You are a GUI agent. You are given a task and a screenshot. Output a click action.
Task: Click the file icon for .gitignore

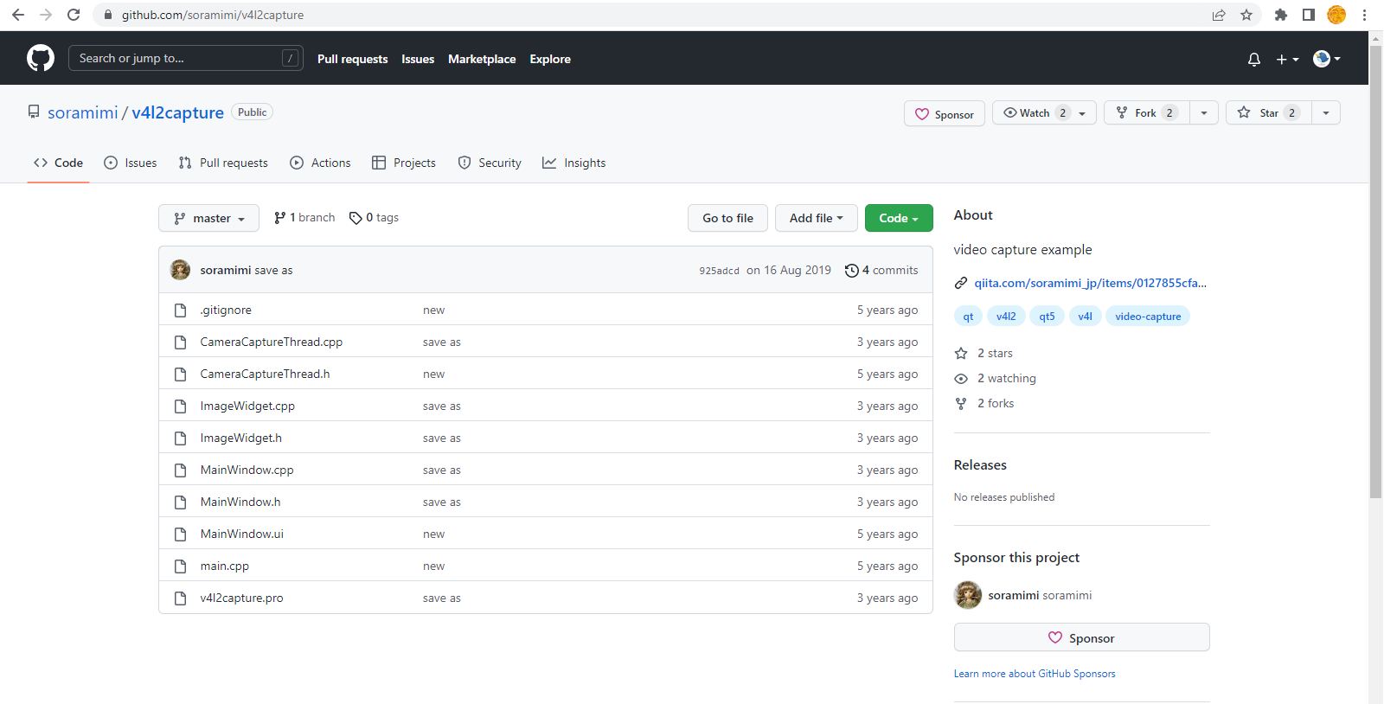(x=181, y=310)
